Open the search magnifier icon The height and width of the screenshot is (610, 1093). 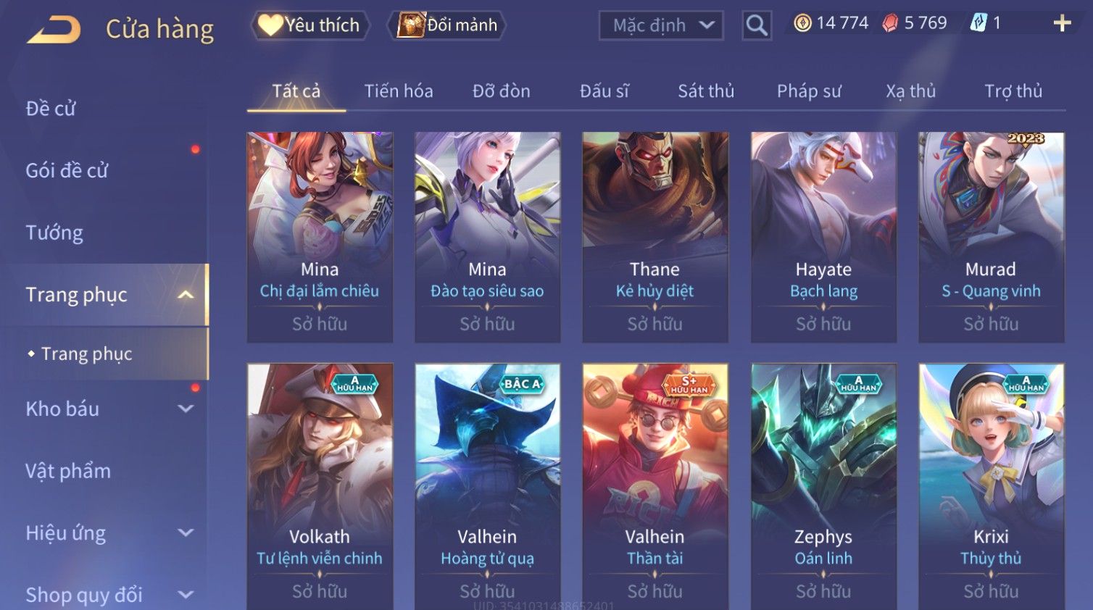point(756,25)
